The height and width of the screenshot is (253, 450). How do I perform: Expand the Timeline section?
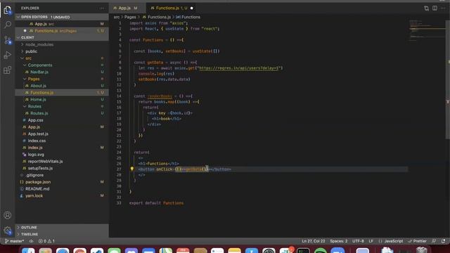[x=62, y=234]
